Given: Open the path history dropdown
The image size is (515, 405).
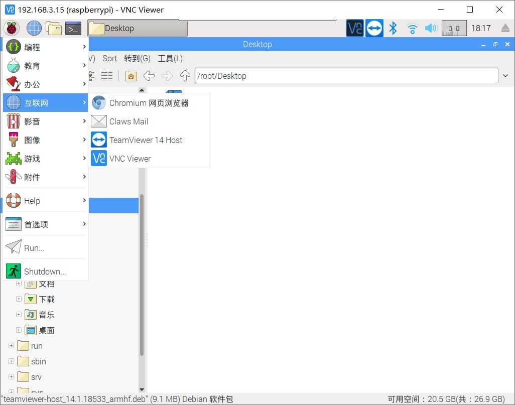Looking at the screenshot, I should click(x=506, y=76).
